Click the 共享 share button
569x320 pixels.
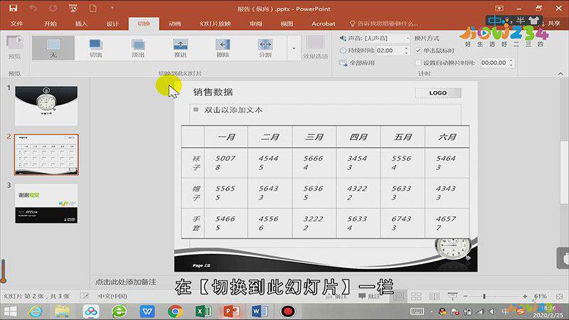click(554, 23)
